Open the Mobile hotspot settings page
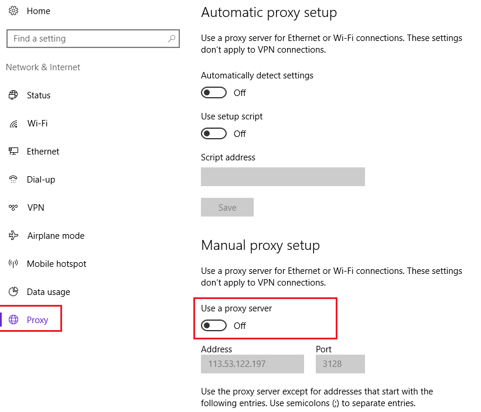 (56, 264)
